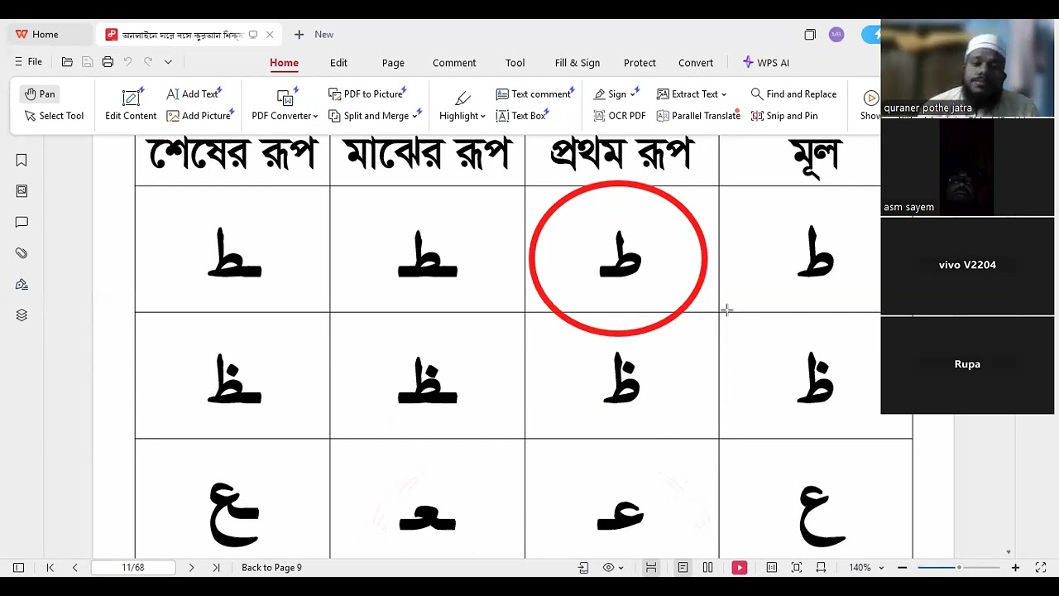The width and height of the screenshot is (1059, 596).
Task: Go to first page button
Action: 50,568
